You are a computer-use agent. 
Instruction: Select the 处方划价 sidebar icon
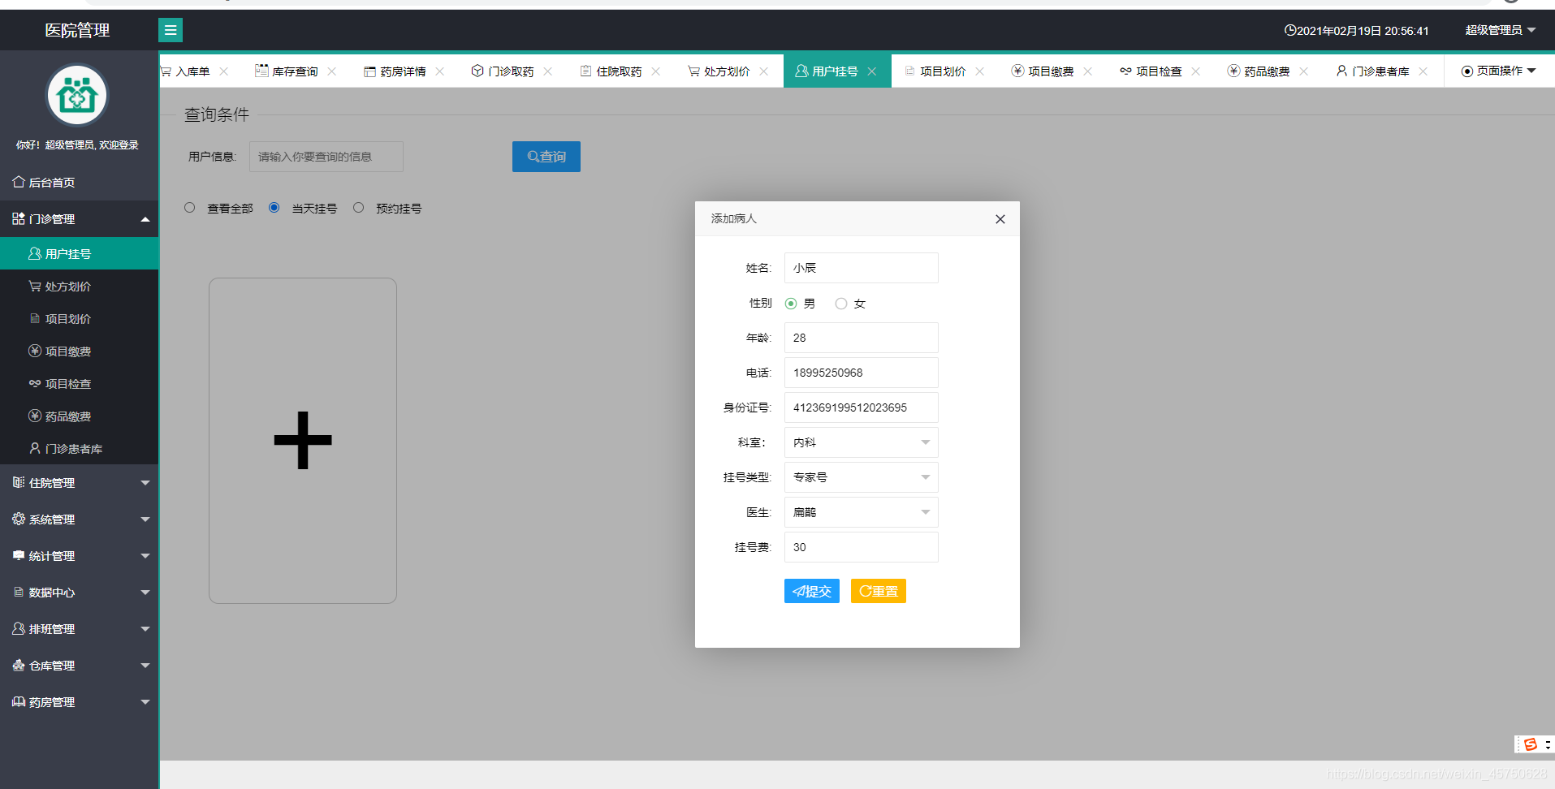[x=35, y=286]
